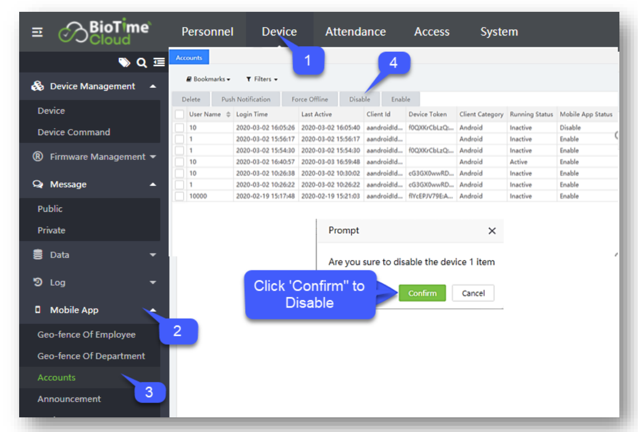Open the Attendance top menu

355,32
